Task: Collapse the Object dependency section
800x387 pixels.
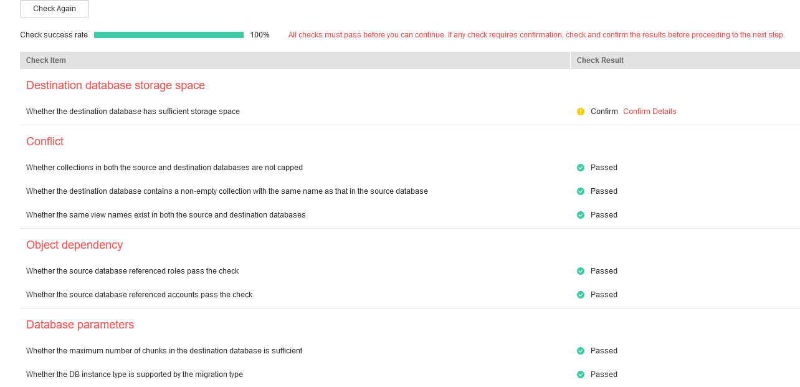Action: click(74, 245)
